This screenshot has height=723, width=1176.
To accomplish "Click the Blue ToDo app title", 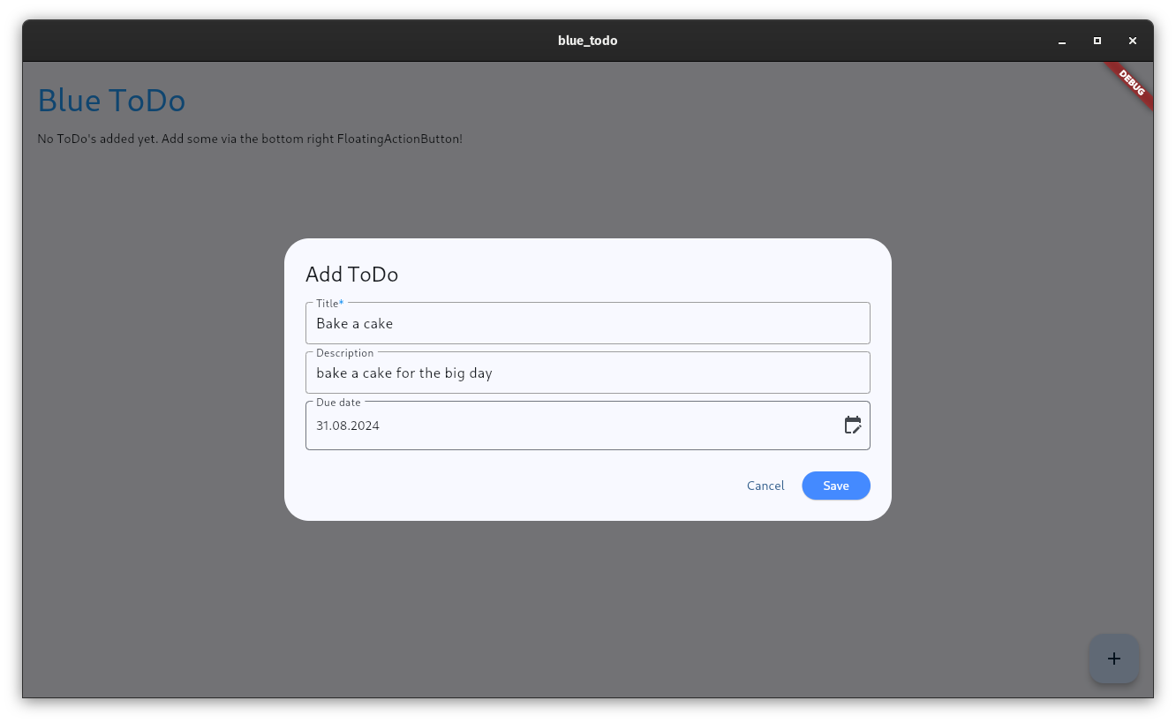I will (111, 100).
